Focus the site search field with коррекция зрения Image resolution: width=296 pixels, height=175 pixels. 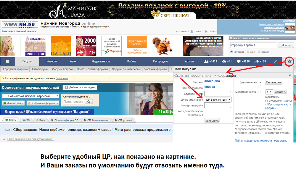(x=253, y=45)
